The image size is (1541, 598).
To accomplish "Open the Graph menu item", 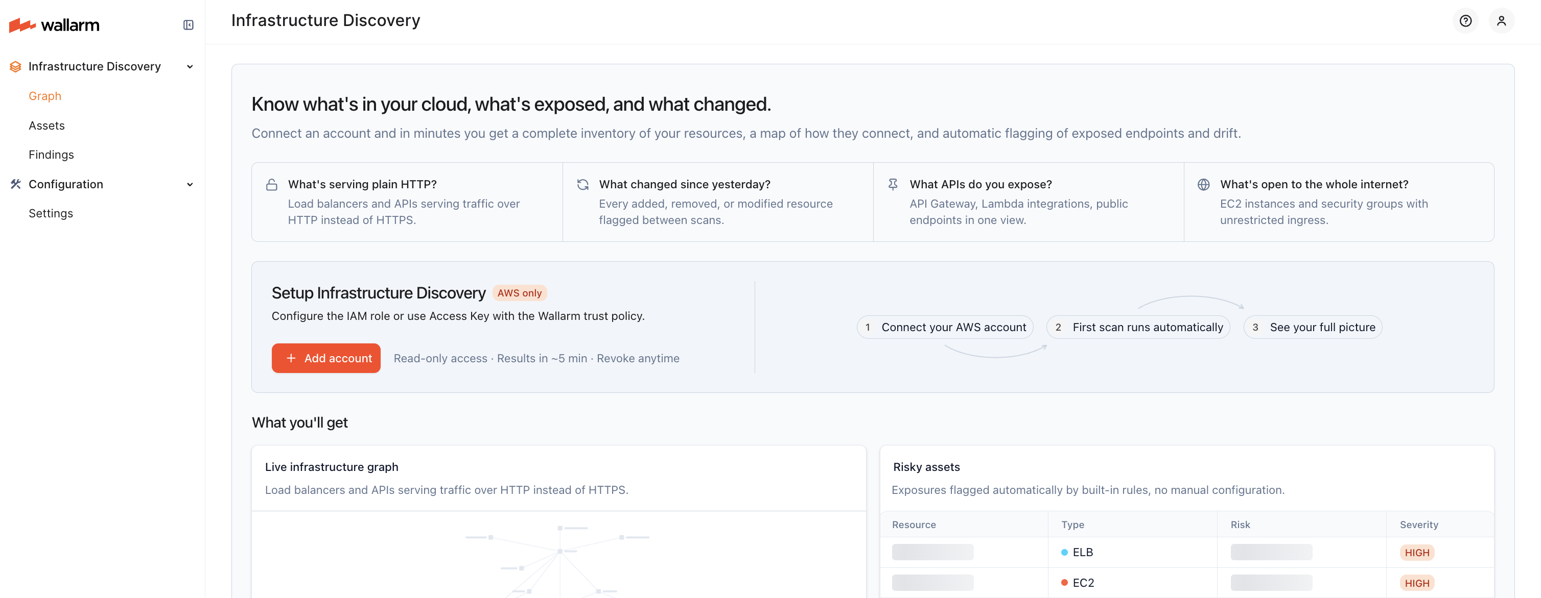I will coord(45,96).
